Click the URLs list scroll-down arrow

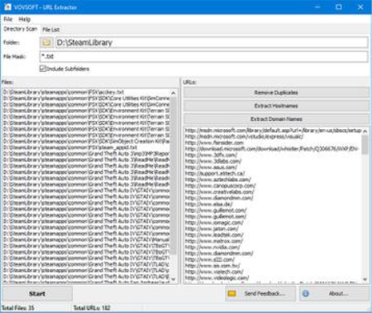coord(365,279)
